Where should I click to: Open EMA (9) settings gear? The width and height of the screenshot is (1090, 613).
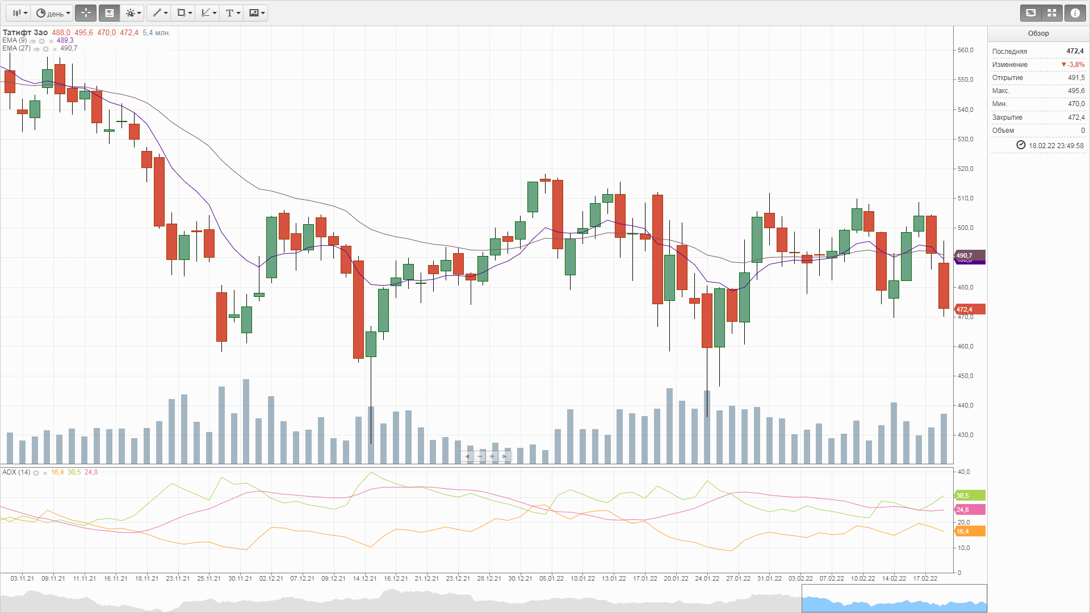(x=42, y=41)
